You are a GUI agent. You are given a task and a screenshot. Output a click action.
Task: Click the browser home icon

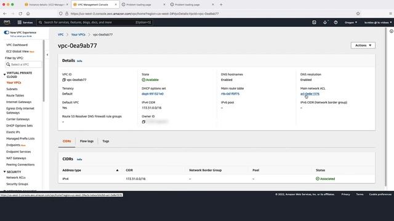28,14
